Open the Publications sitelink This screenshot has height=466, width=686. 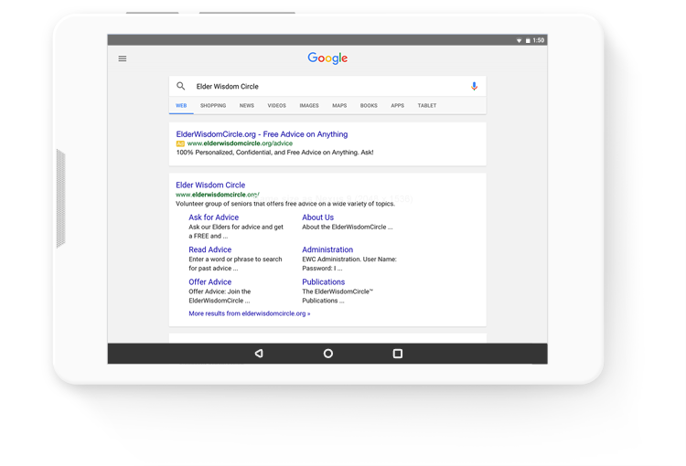tap(323, 282)
